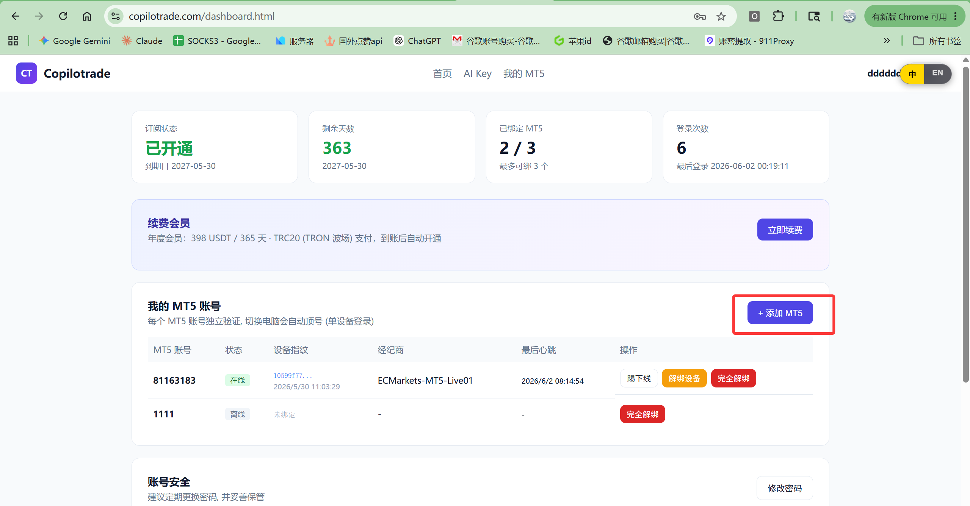This screenshot has width=970, height=506.
Task: Click the 未绑定 fingerprint text
Action: click(284, 415)
